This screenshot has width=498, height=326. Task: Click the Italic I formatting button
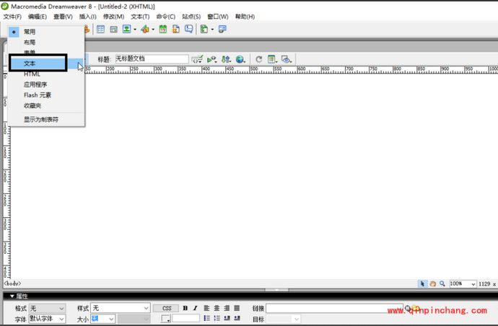click(195, 308)
